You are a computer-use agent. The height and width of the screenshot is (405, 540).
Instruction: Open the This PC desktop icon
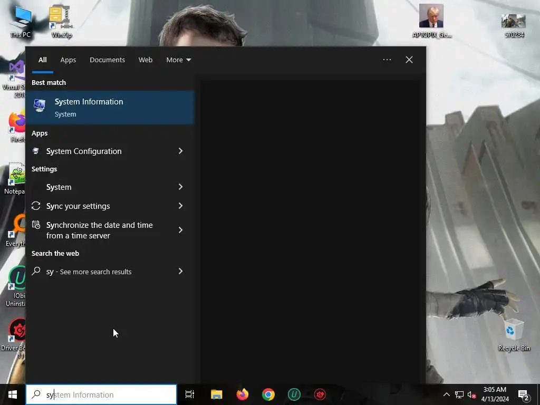[x=20, y=21]
